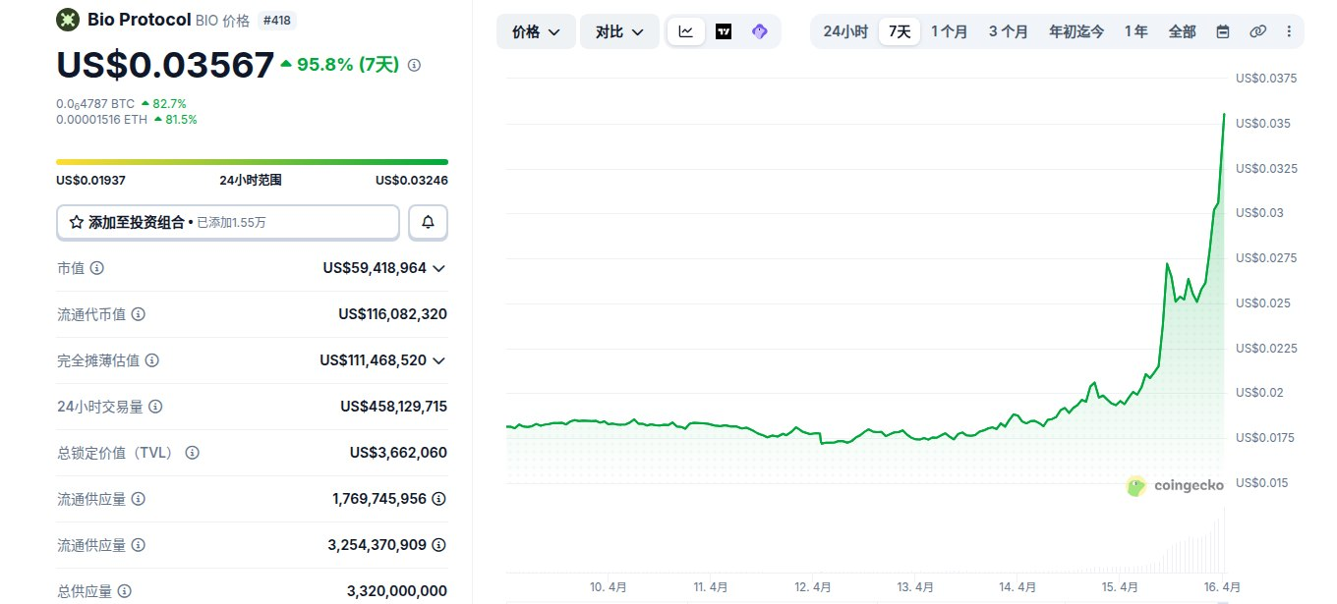Open the price alert bell icon
This screenshot has width=1337, height=604.
click(428, 222)
